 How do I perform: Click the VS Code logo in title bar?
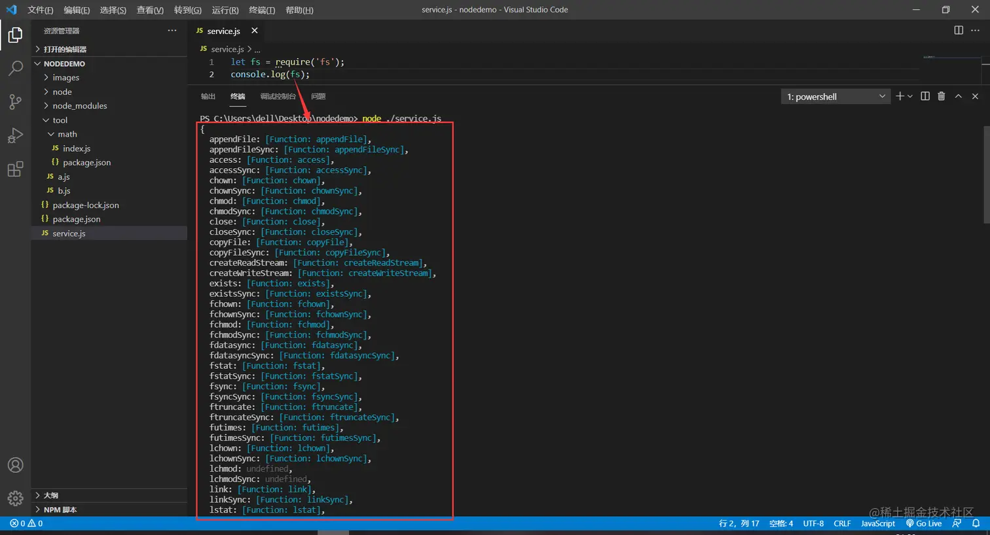pyautogui.click(x=11, y=10)
